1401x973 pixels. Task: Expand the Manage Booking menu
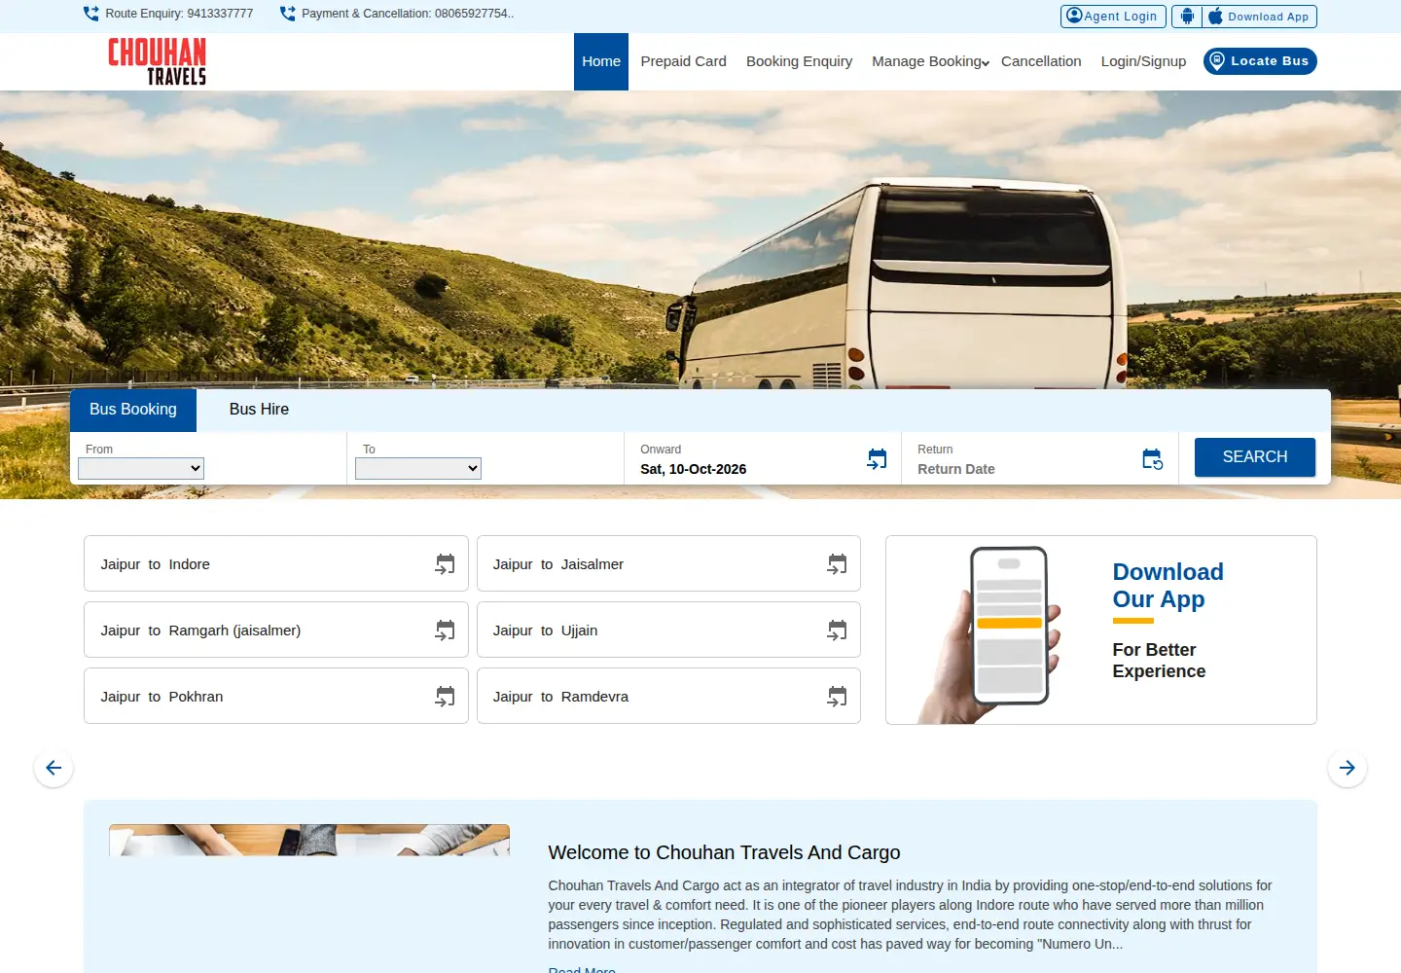point(930,61)
